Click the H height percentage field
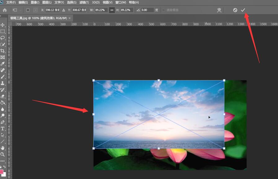This screenshot has height=179, width=278. [127, 10]
